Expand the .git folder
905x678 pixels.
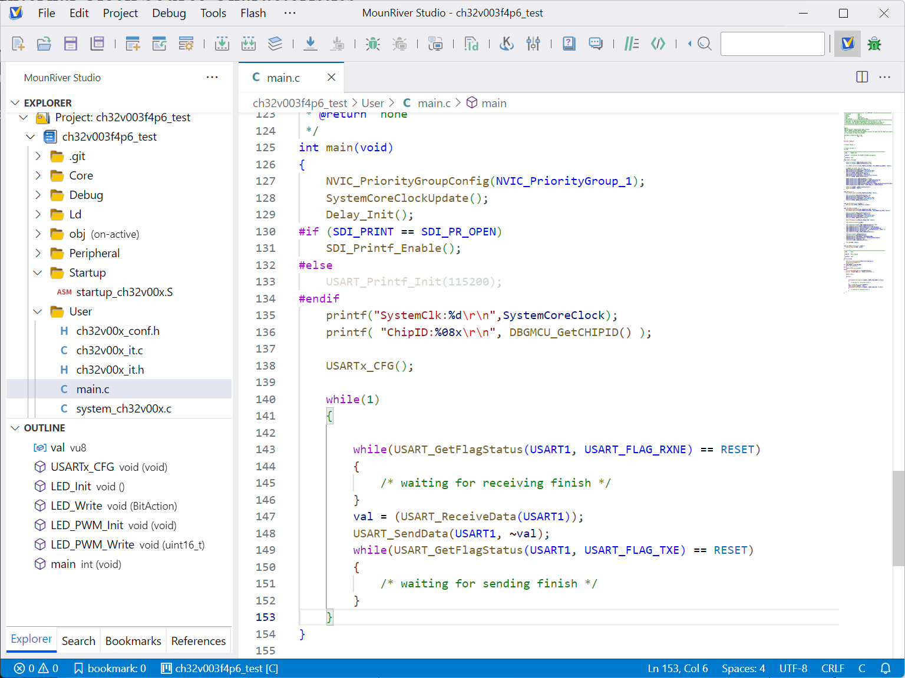38,156
